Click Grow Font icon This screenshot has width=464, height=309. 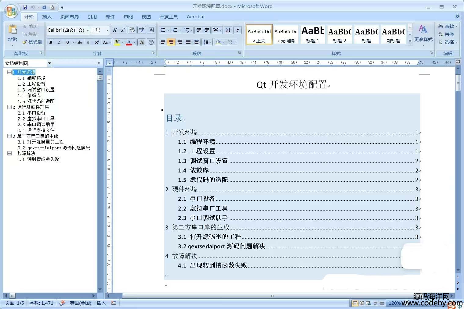pos(115,30)
